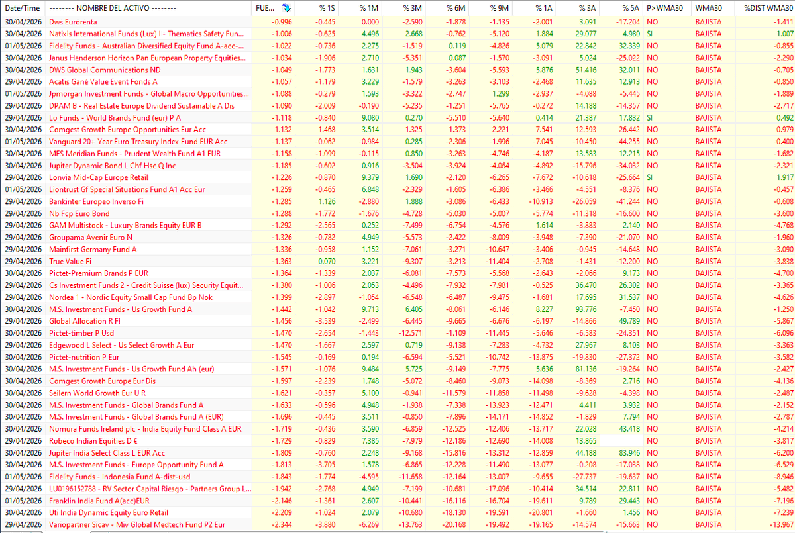This screenshot has width=795, height=533.
Task: Select Jupiter India Select Class L row
Action: click(x=397, y=453)
